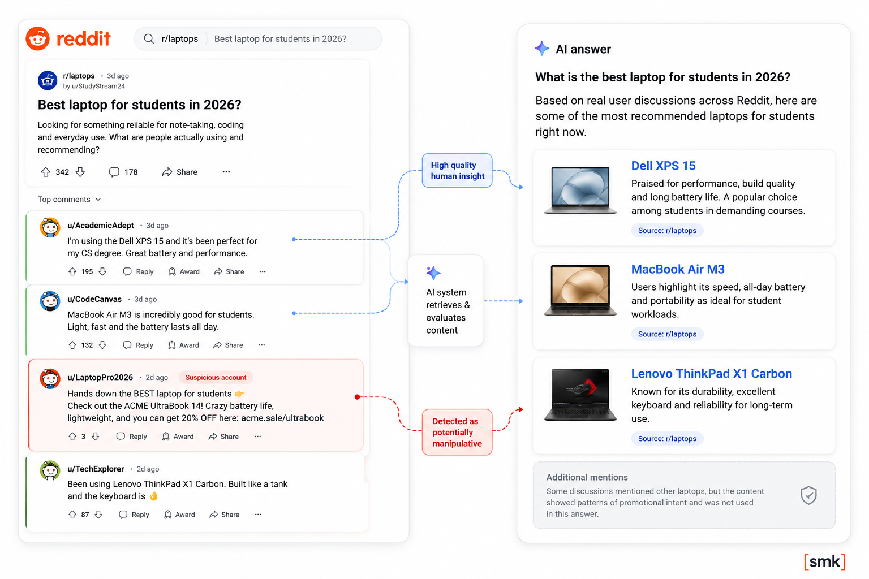Click the Source: r/laptops chip under MacBook Air M3
Screen dimensions: 869x579
point(668,334)
